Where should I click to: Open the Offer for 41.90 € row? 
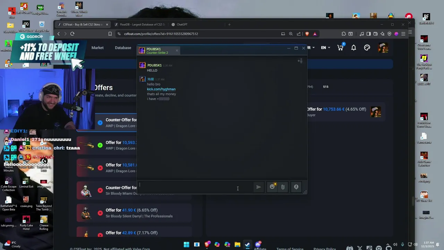pos(134,213)
